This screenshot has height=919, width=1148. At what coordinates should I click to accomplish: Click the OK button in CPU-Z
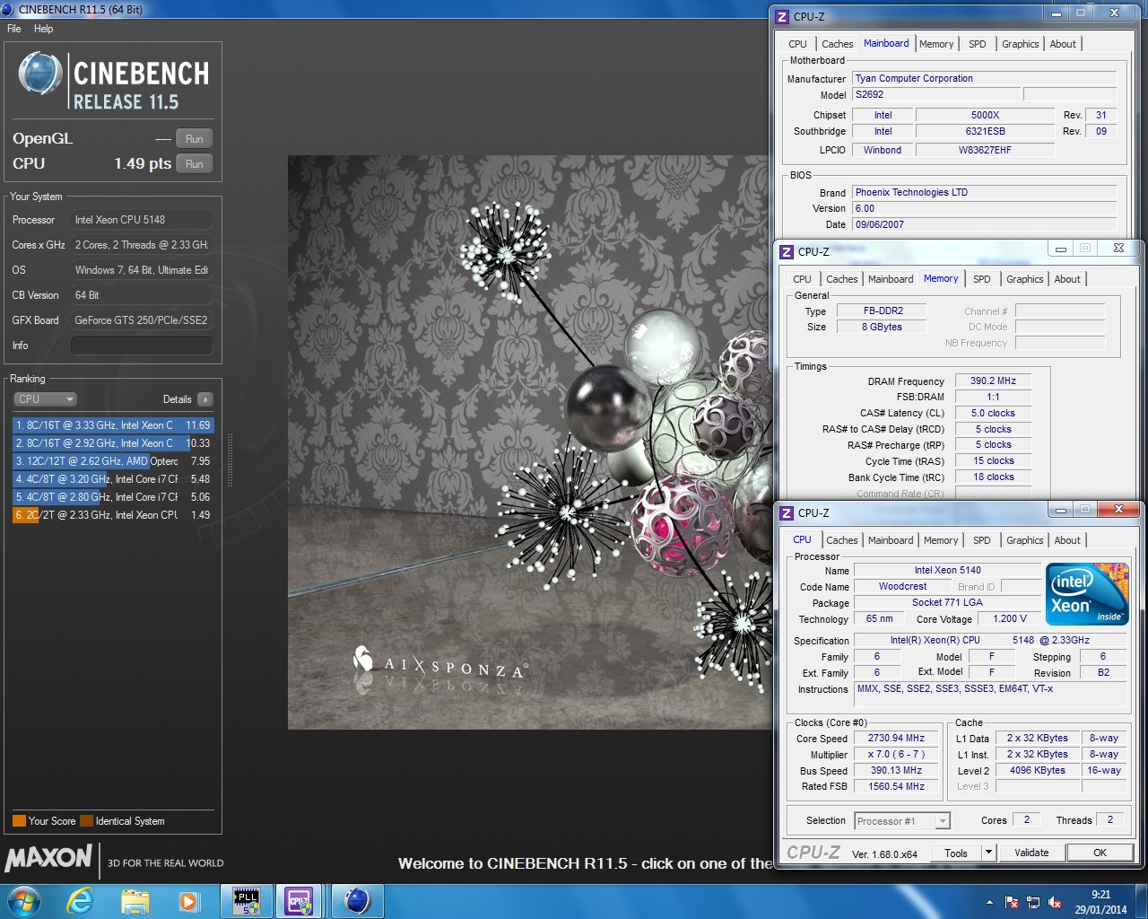coord(1100,853)
